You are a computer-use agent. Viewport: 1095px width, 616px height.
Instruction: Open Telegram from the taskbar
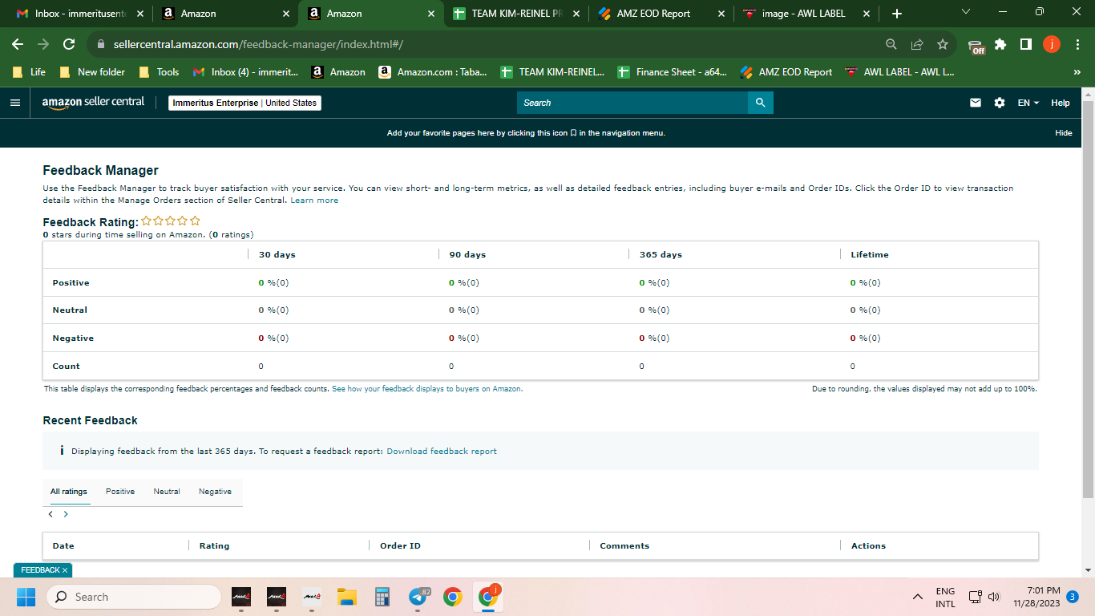coord(418,597)
